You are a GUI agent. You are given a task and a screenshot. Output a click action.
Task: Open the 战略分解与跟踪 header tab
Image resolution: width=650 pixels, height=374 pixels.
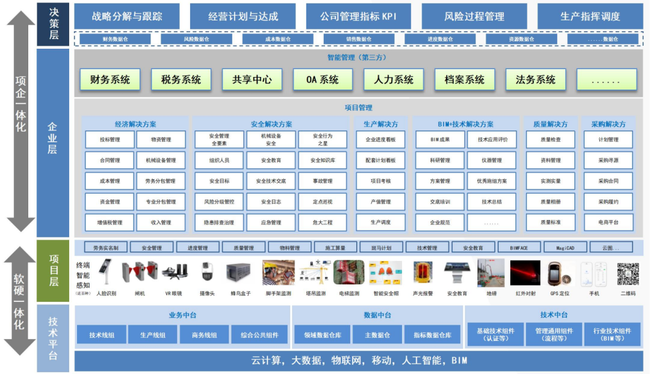pos(127,16)
